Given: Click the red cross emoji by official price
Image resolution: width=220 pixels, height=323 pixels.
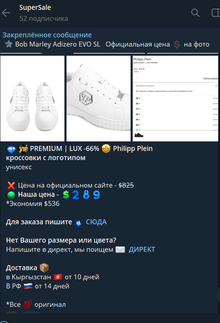Looking at the screenshot, I should click(x=11, y=185).
